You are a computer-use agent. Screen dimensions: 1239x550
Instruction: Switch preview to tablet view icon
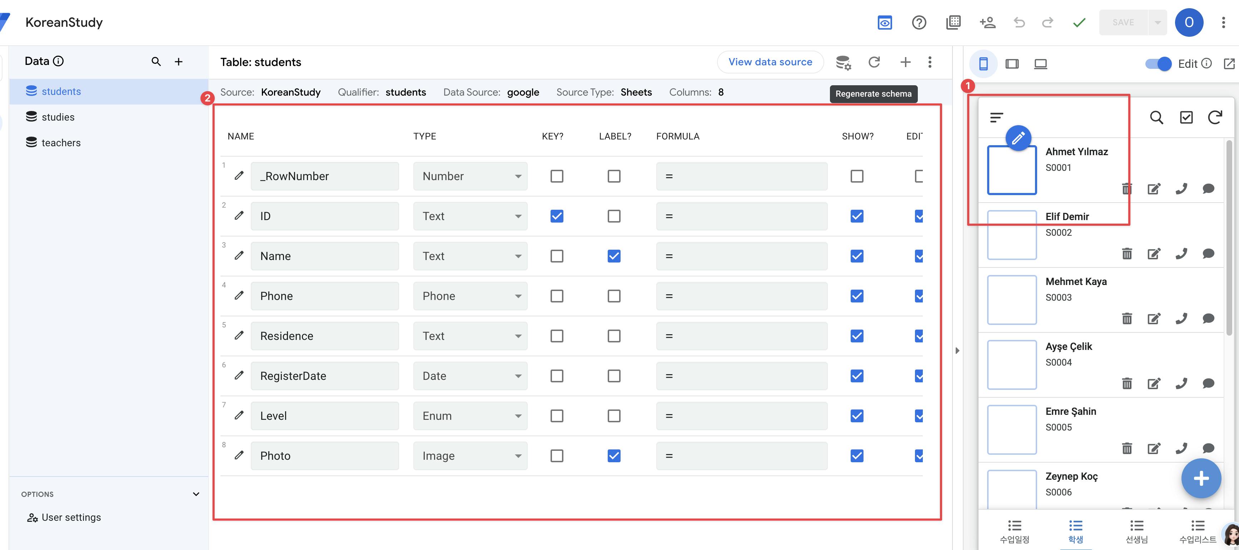(1012, 63)
